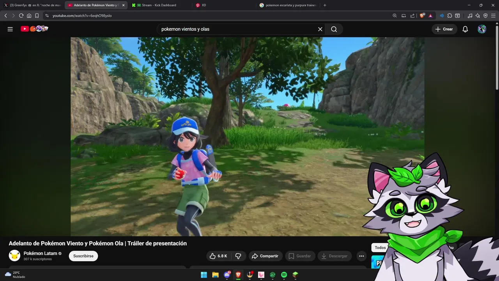The image size is (499, 281).
Task: Select the Todos filter chip
Action: point(380,247)
